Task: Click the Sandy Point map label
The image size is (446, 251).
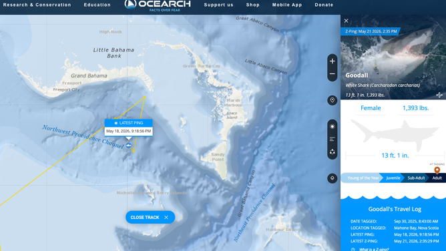Action: click(218, 157)
